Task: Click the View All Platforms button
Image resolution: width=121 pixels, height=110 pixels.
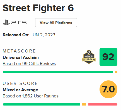Action: [x=56, y=23]
